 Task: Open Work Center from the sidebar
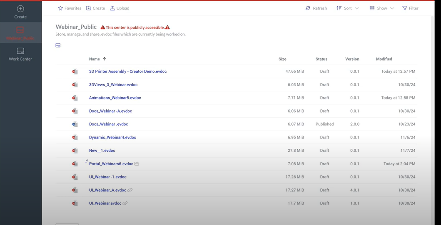point(20,54)
